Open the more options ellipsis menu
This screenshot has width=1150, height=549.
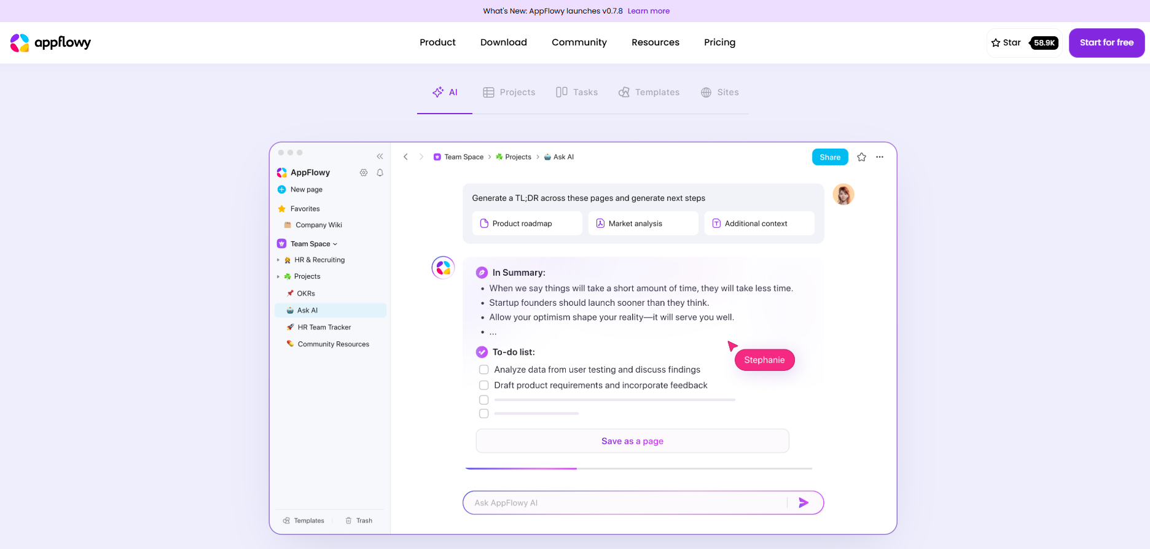[880, 157]
